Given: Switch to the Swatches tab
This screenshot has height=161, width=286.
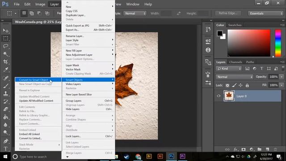Looking at the screenshot, I should [x=235, y=25].
